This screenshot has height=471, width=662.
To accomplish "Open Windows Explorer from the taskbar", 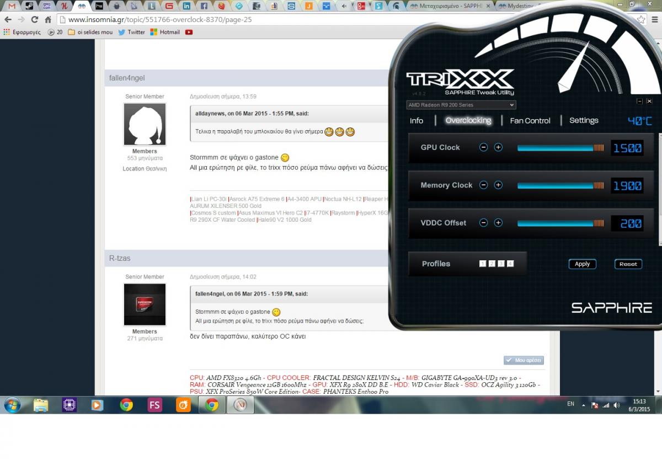I will [x=41, y=405].
